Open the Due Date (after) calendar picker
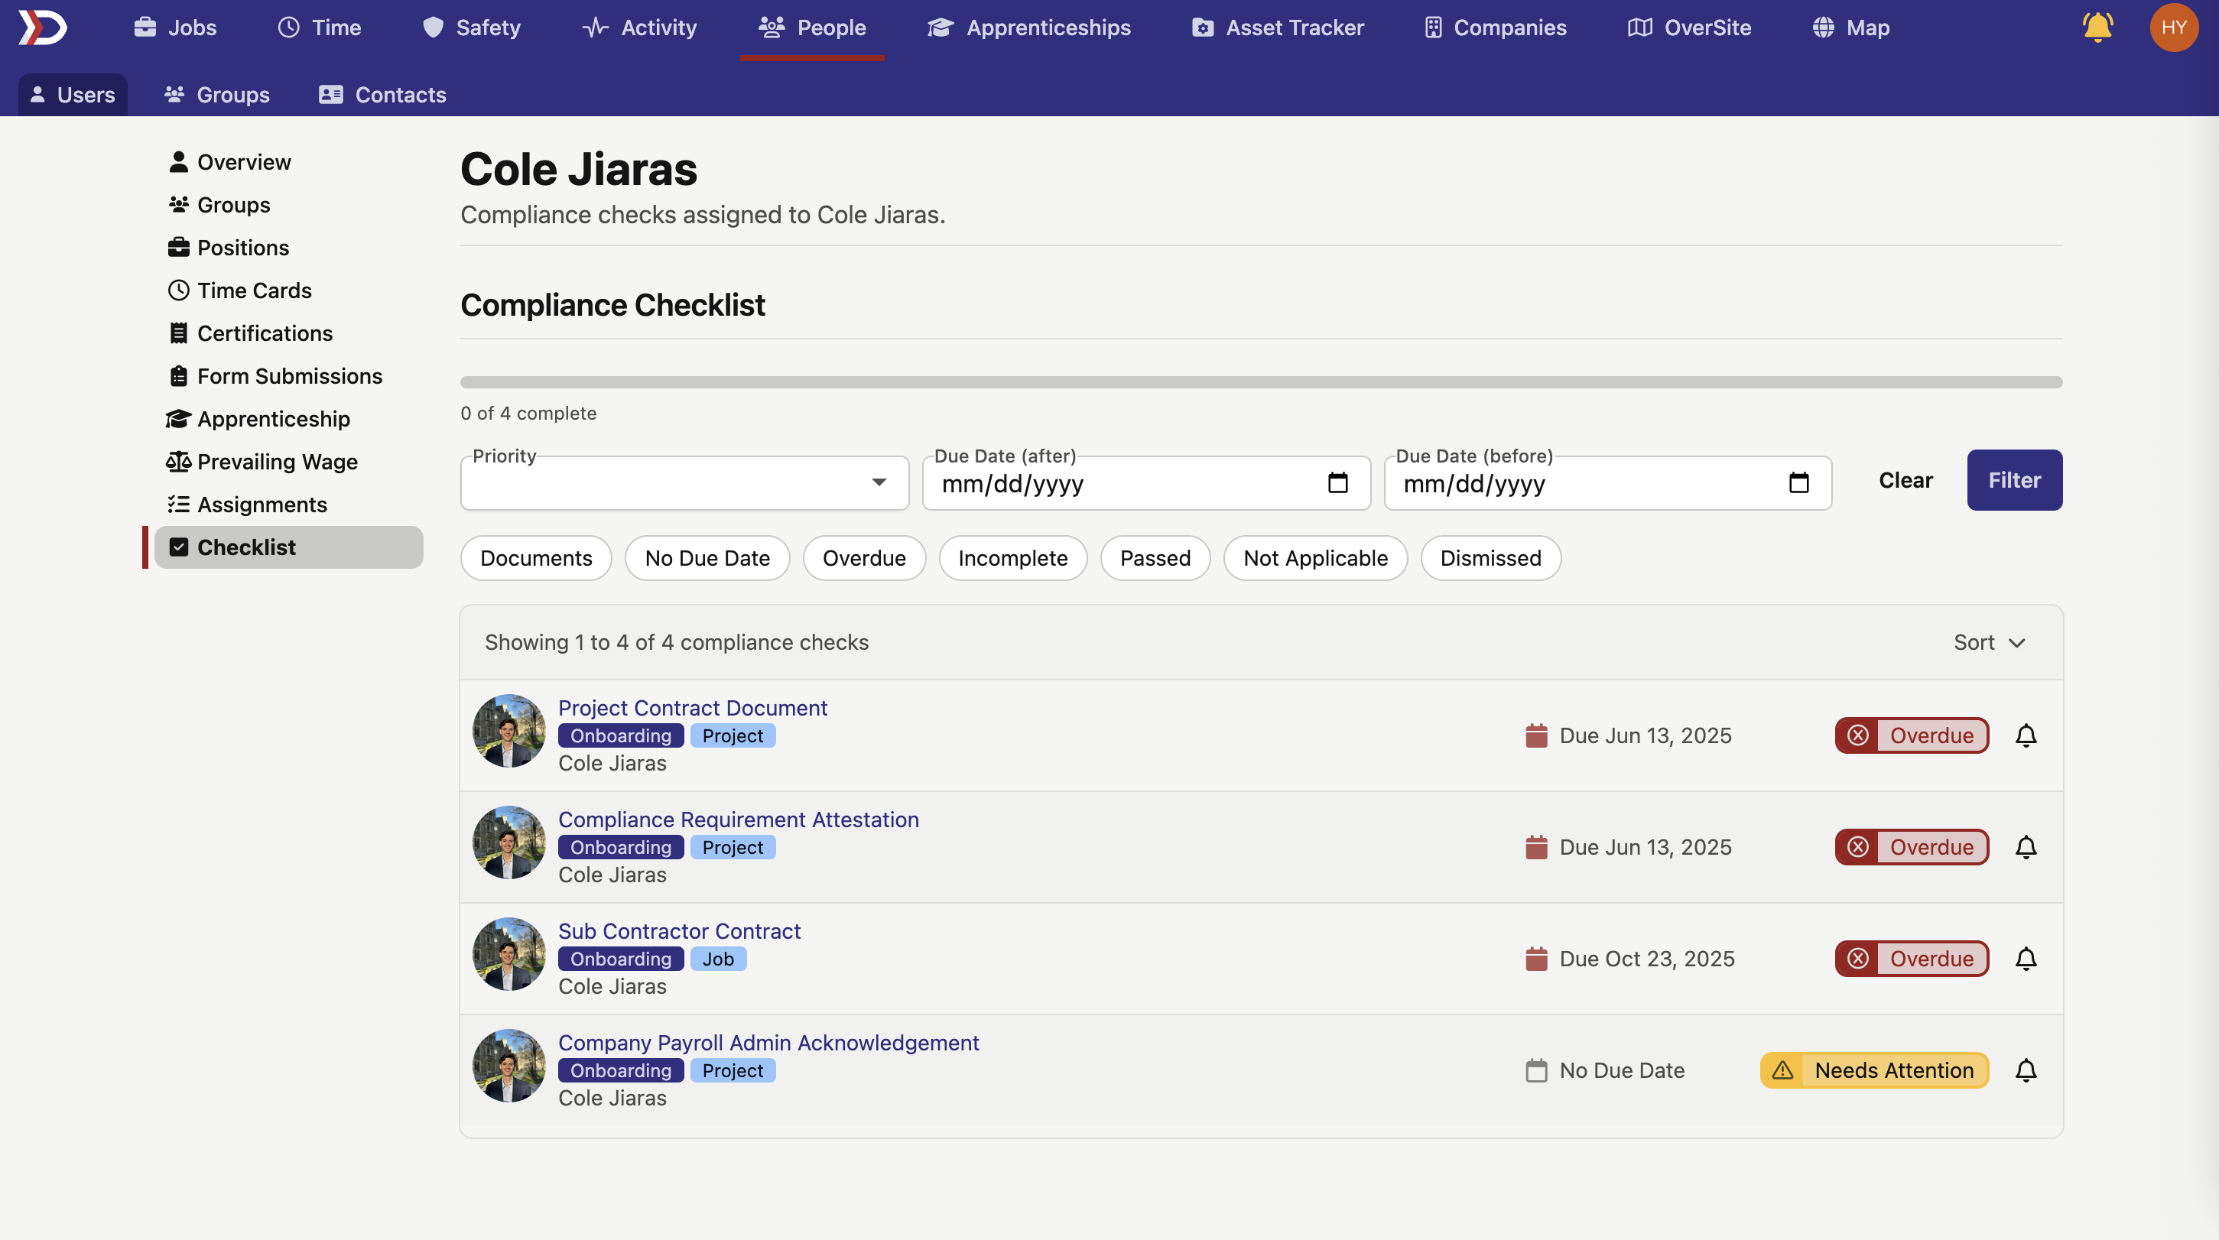Screen dimensions: 2219x1240 pos(1337,483)
